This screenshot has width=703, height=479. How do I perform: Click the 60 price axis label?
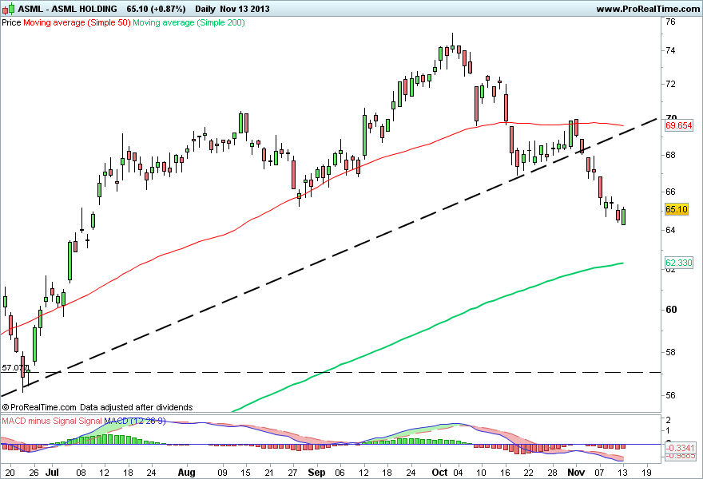pos(671,310)
